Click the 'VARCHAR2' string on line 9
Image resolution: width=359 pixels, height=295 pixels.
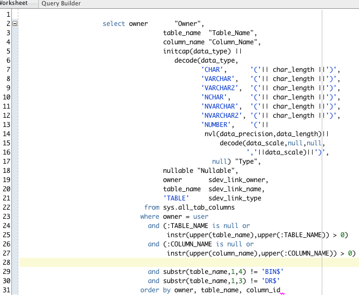point(220,88)
